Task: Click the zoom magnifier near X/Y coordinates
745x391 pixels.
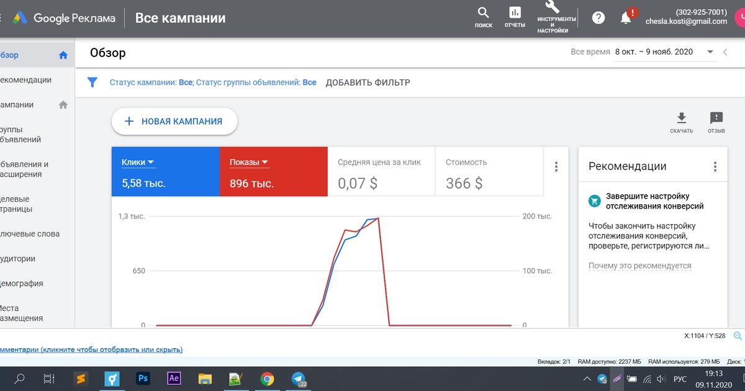Action: pos(738,336)
